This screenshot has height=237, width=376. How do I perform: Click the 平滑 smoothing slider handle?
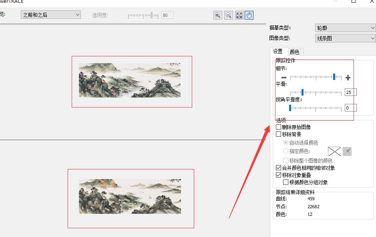302,92
